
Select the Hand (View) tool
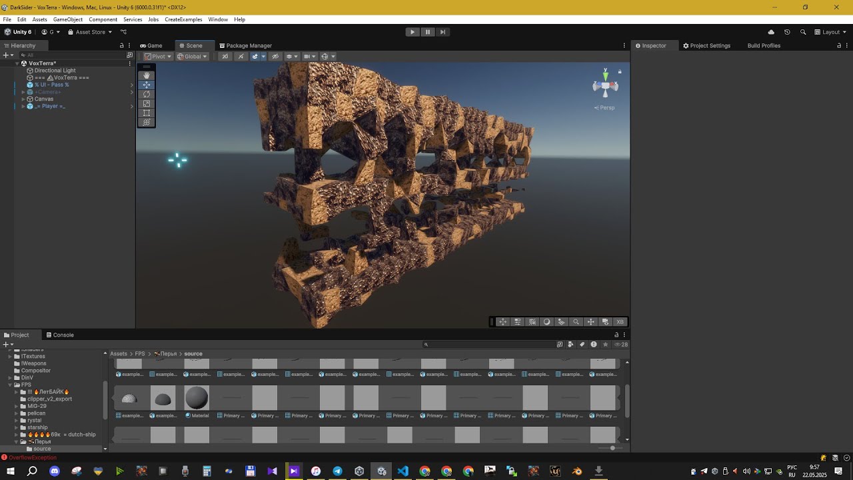tap(147, 75)
